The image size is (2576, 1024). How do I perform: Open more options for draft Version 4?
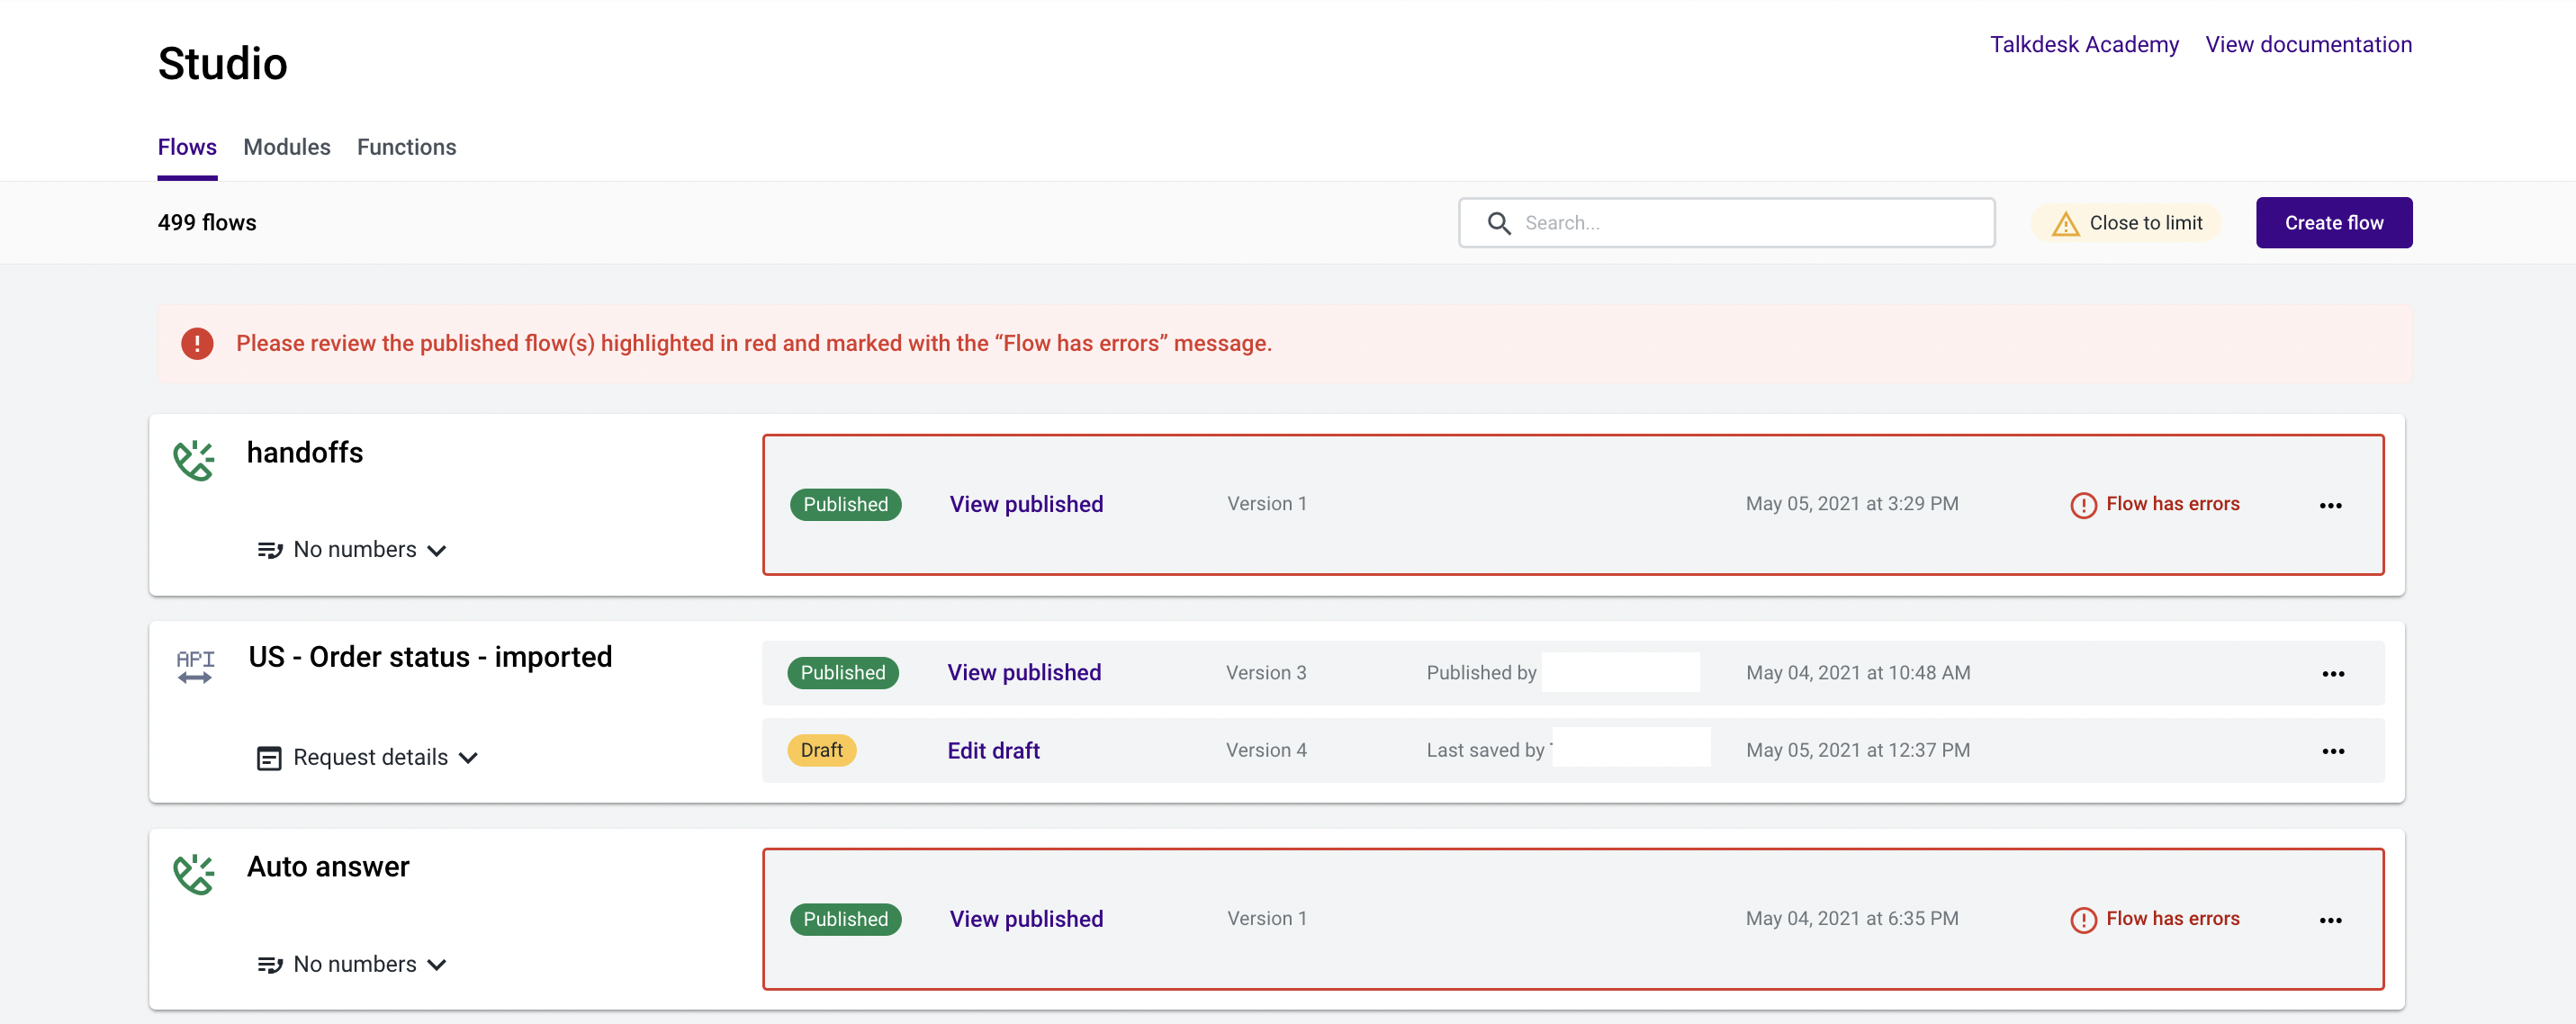pos(2333,751)
